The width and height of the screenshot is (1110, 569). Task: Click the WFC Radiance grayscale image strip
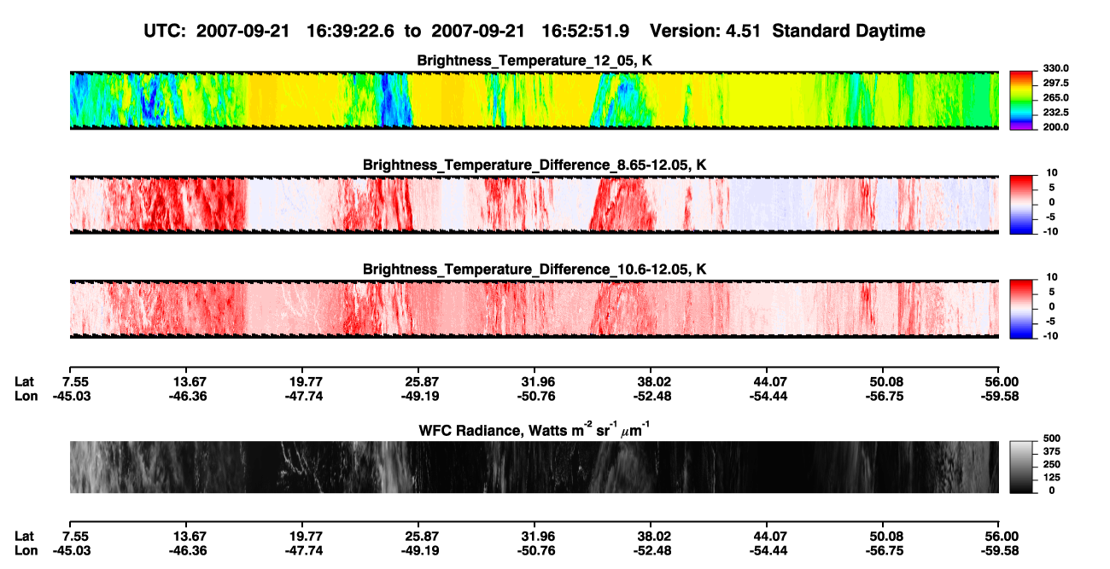pos(534,467)
